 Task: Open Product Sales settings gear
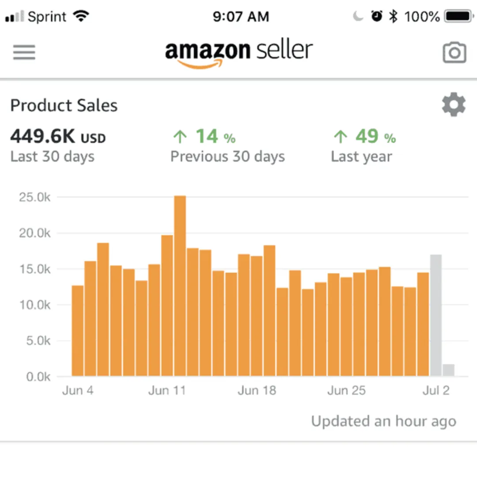pyautogui.click(x=454, y=105)
